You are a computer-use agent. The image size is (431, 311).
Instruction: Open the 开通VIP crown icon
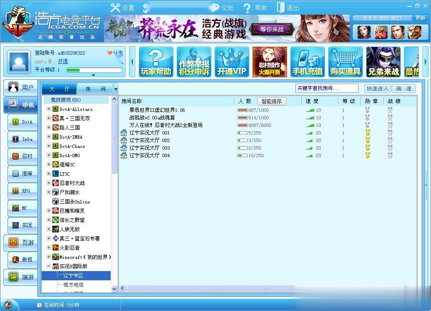(232, 62)
